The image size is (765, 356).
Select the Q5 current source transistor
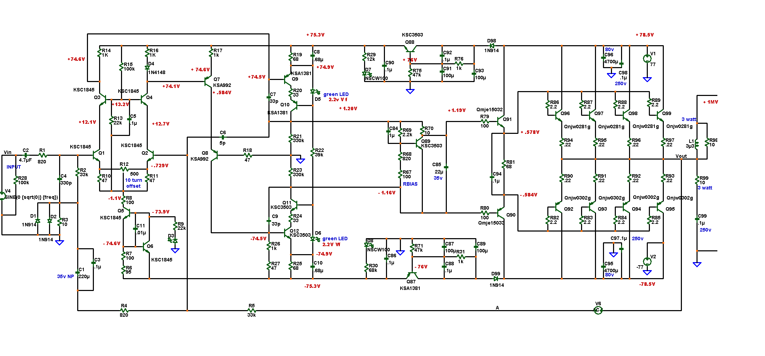[127, 212]
